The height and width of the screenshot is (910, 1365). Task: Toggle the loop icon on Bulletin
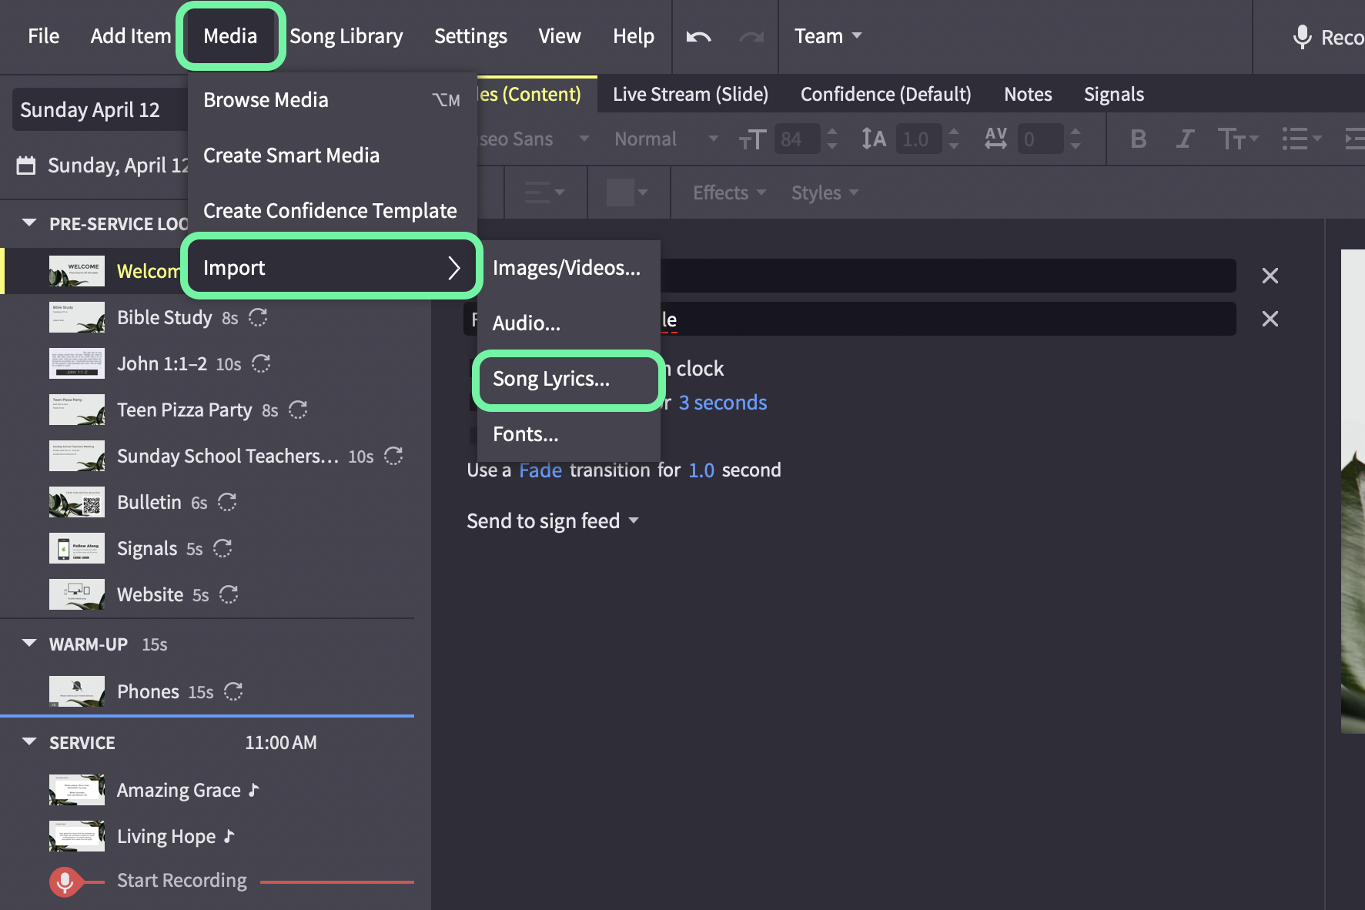point(227,502)
